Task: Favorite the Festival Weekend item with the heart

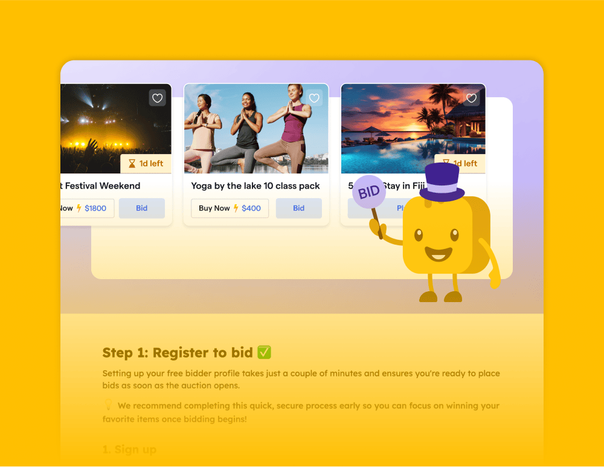Action: tap(157, 98)
